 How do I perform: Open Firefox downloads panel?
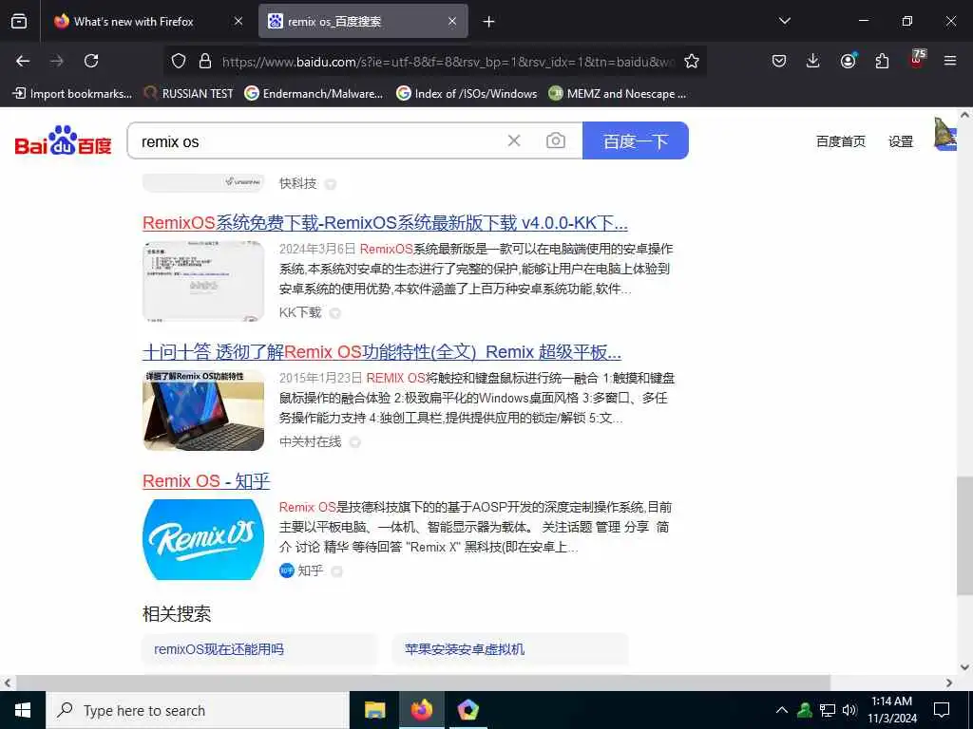point(813,61)
